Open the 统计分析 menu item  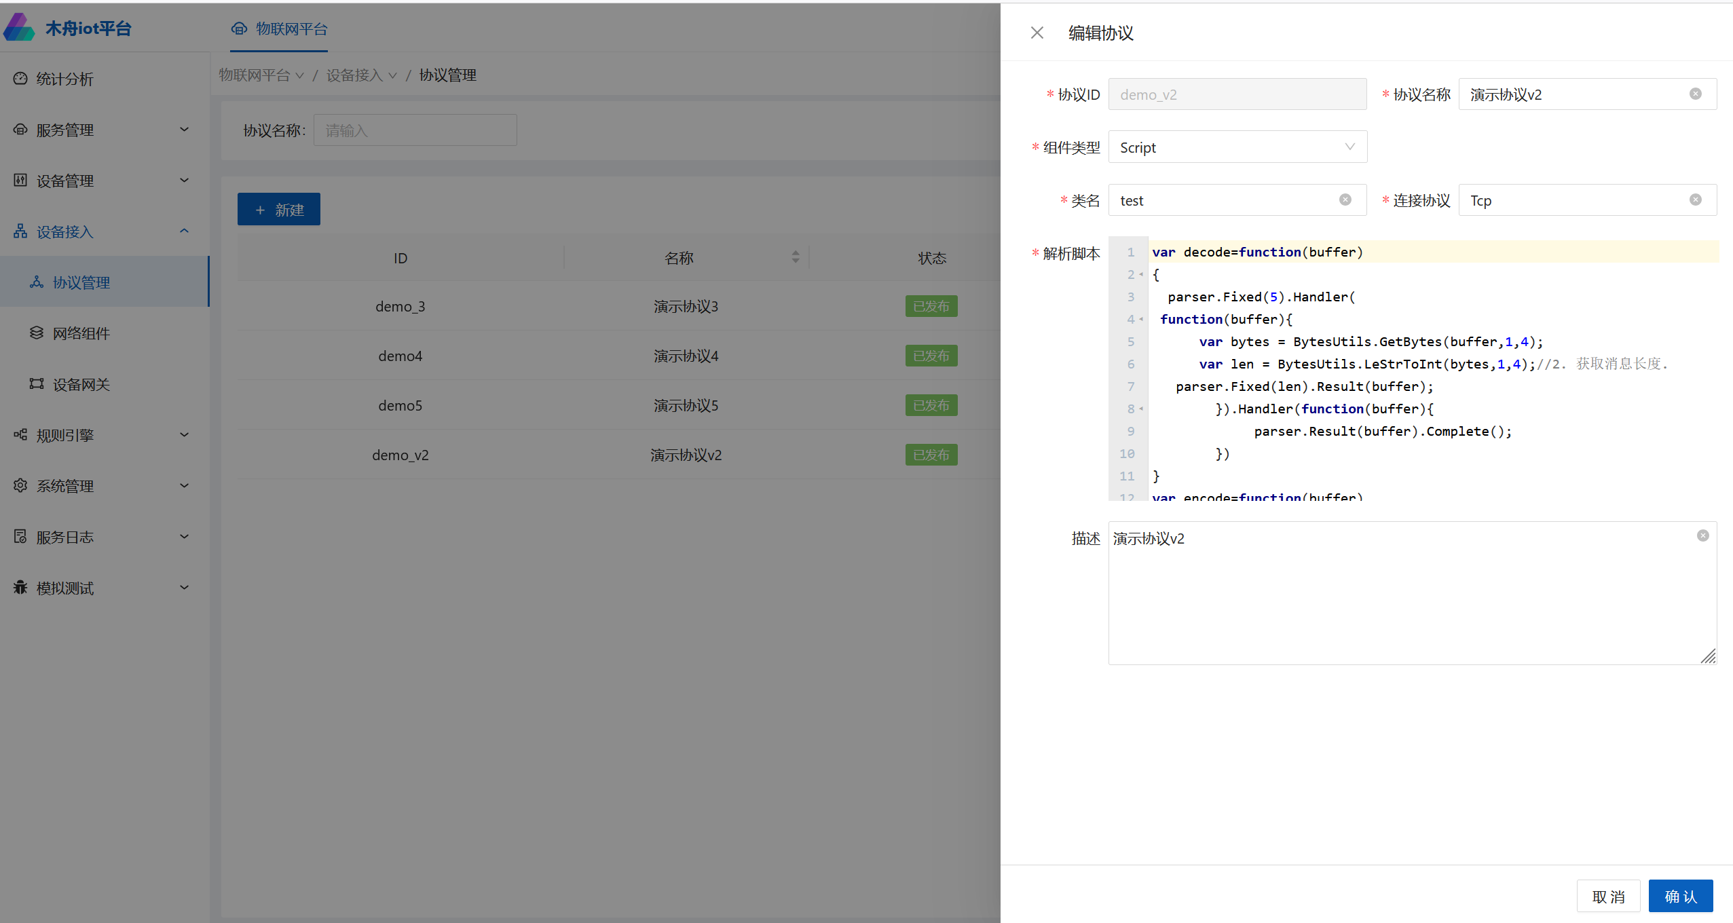(105, 79)
